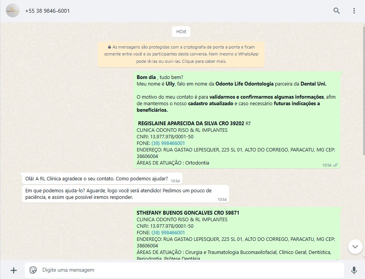Open the end-to-end encryption notice

pos(181,54)
